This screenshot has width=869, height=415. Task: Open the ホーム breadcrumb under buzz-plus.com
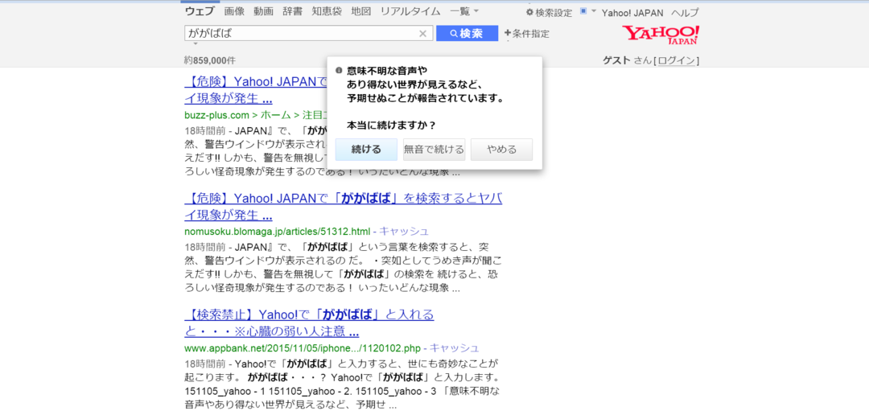(275, 115)
